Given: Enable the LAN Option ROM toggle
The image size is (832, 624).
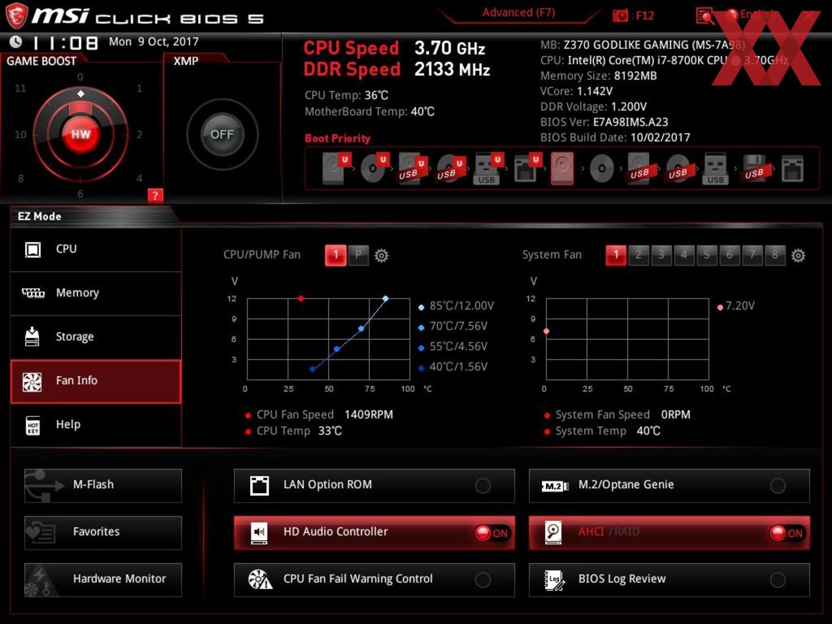Looking at the screenshot, I should 483,486.
